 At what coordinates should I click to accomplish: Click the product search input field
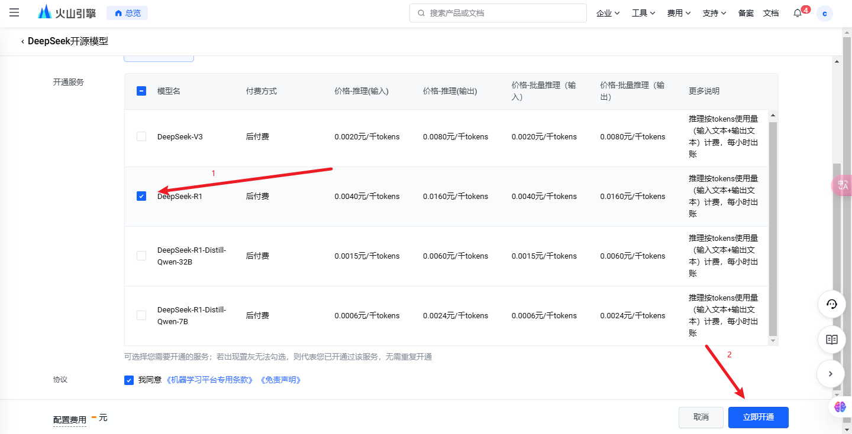pos(497,12)
